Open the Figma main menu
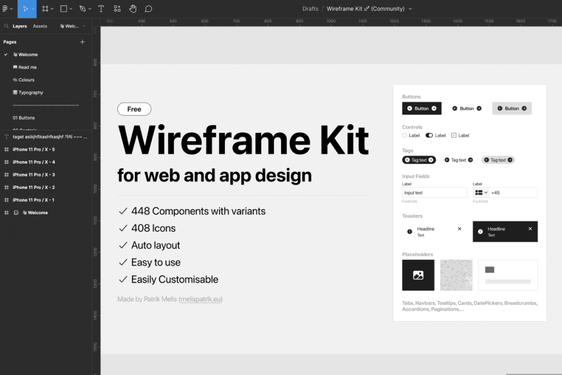This screenshot has height=375, width=562. point(7,9)
